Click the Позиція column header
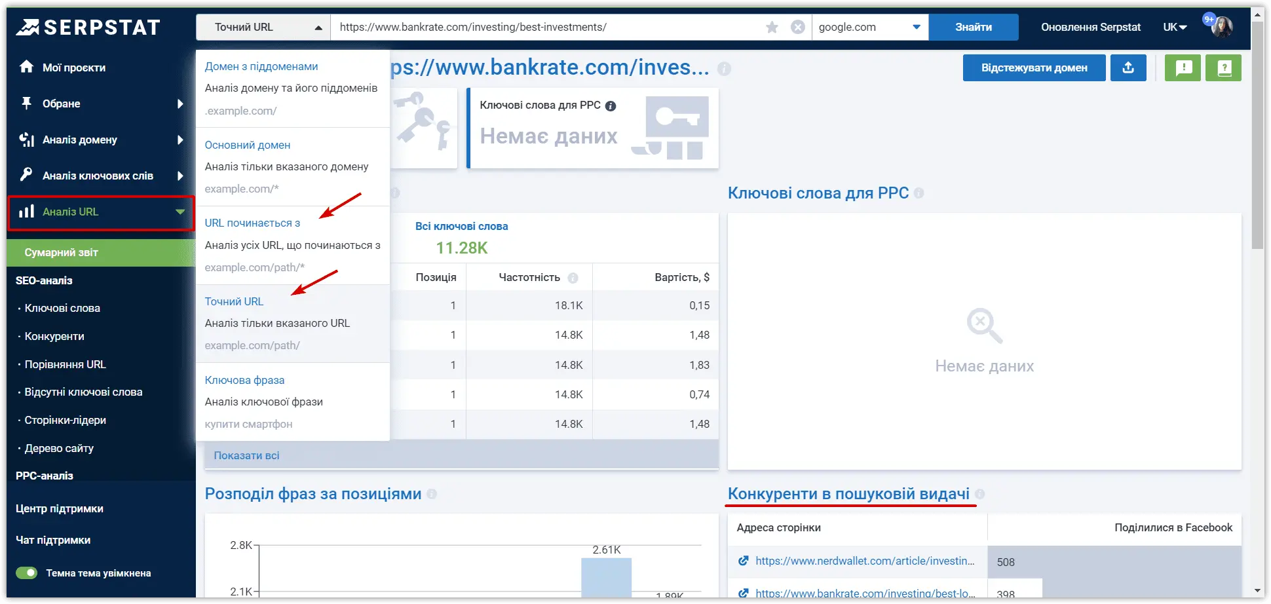 point(436,277)
